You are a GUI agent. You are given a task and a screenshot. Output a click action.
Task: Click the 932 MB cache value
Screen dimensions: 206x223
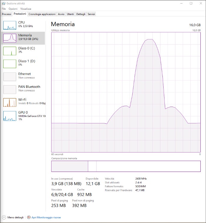[84, 195]
